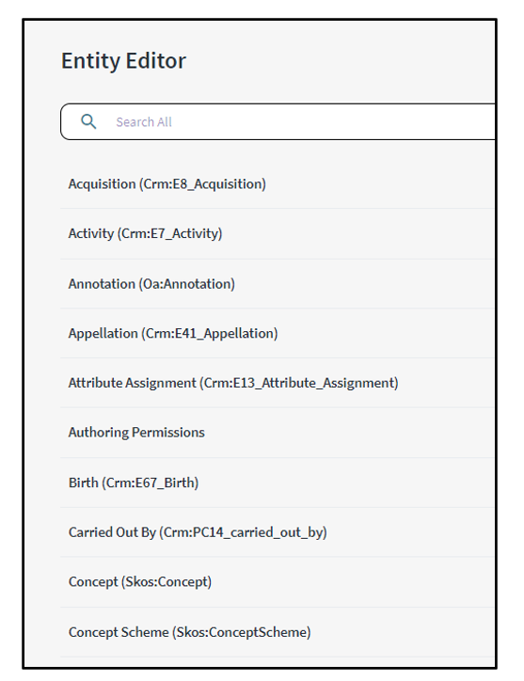Image resolution: width=524 pixels, height=681 pixels.
Task: Open the Birth (Crm:E67_Birth) entry
Action: coord(278,483)
